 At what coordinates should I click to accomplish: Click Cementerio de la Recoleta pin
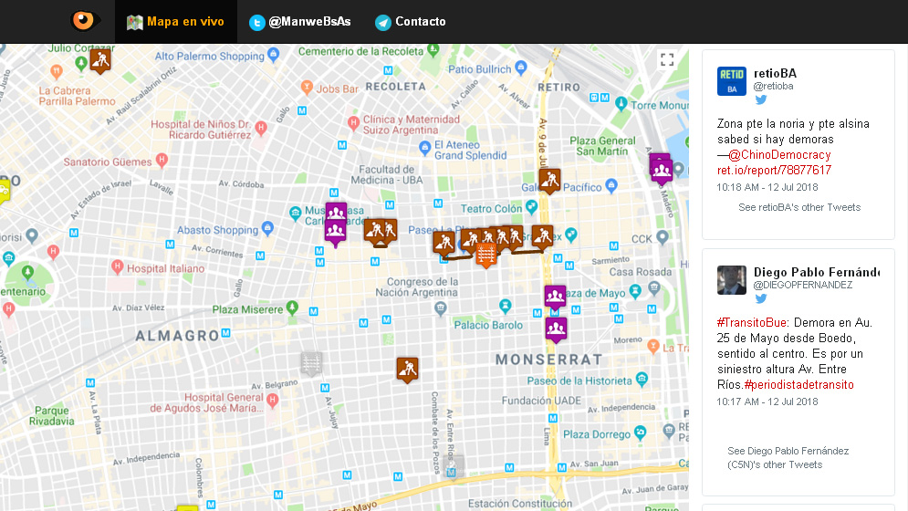(x=433, y=50)
